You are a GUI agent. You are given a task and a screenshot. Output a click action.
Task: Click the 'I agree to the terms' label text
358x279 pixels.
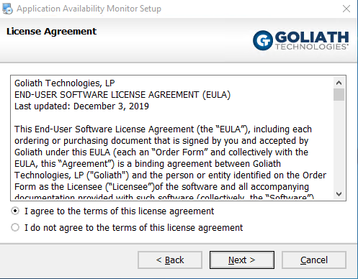119,211
